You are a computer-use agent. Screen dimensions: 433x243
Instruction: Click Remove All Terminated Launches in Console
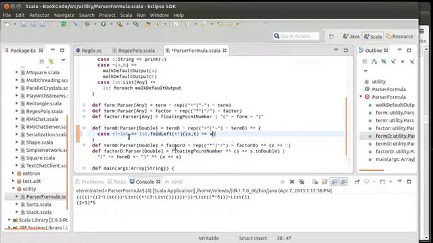tap(302, 182)
